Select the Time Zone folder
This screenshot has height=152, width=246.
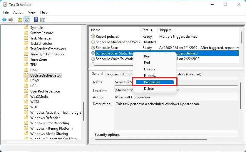point(39,60)
